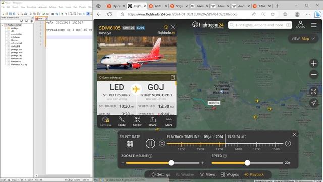
Task: Open the 3D view of flight SDM6105
Action: [105, 121]
